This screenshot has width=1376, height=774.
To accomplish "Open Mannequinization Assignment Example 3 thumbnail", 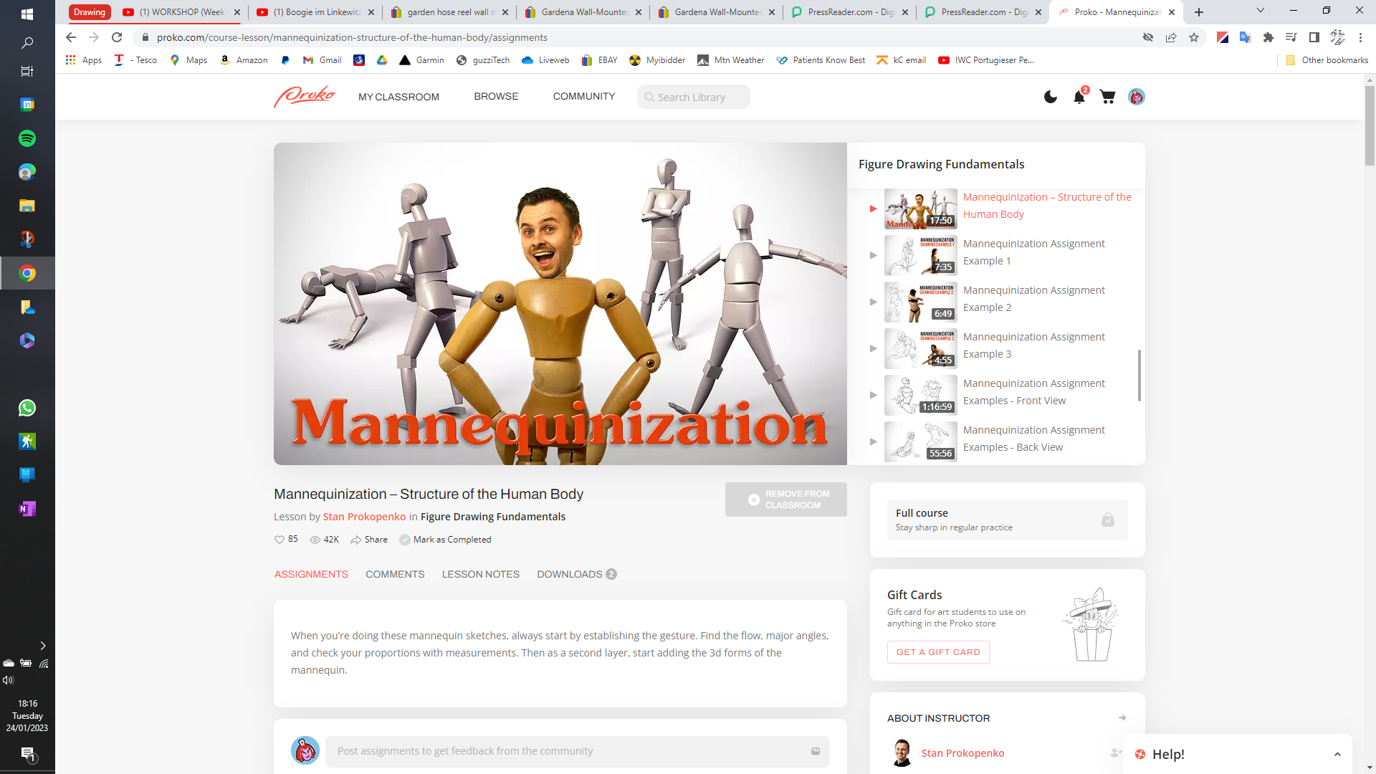I will pos(921,348).
